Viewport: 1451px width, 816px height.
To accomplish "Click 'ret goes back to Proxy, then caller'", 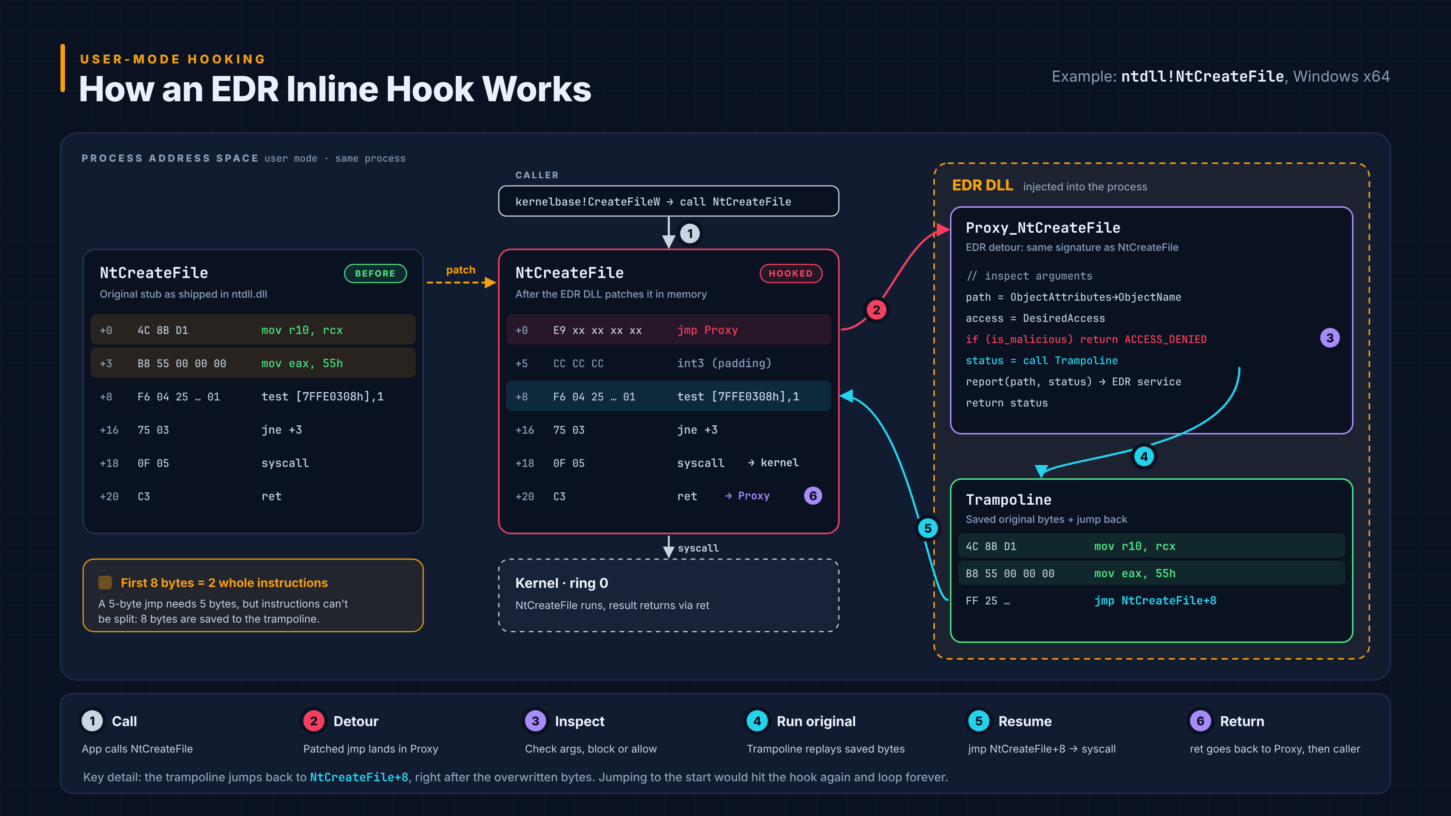I will (x=1275, y=748).
